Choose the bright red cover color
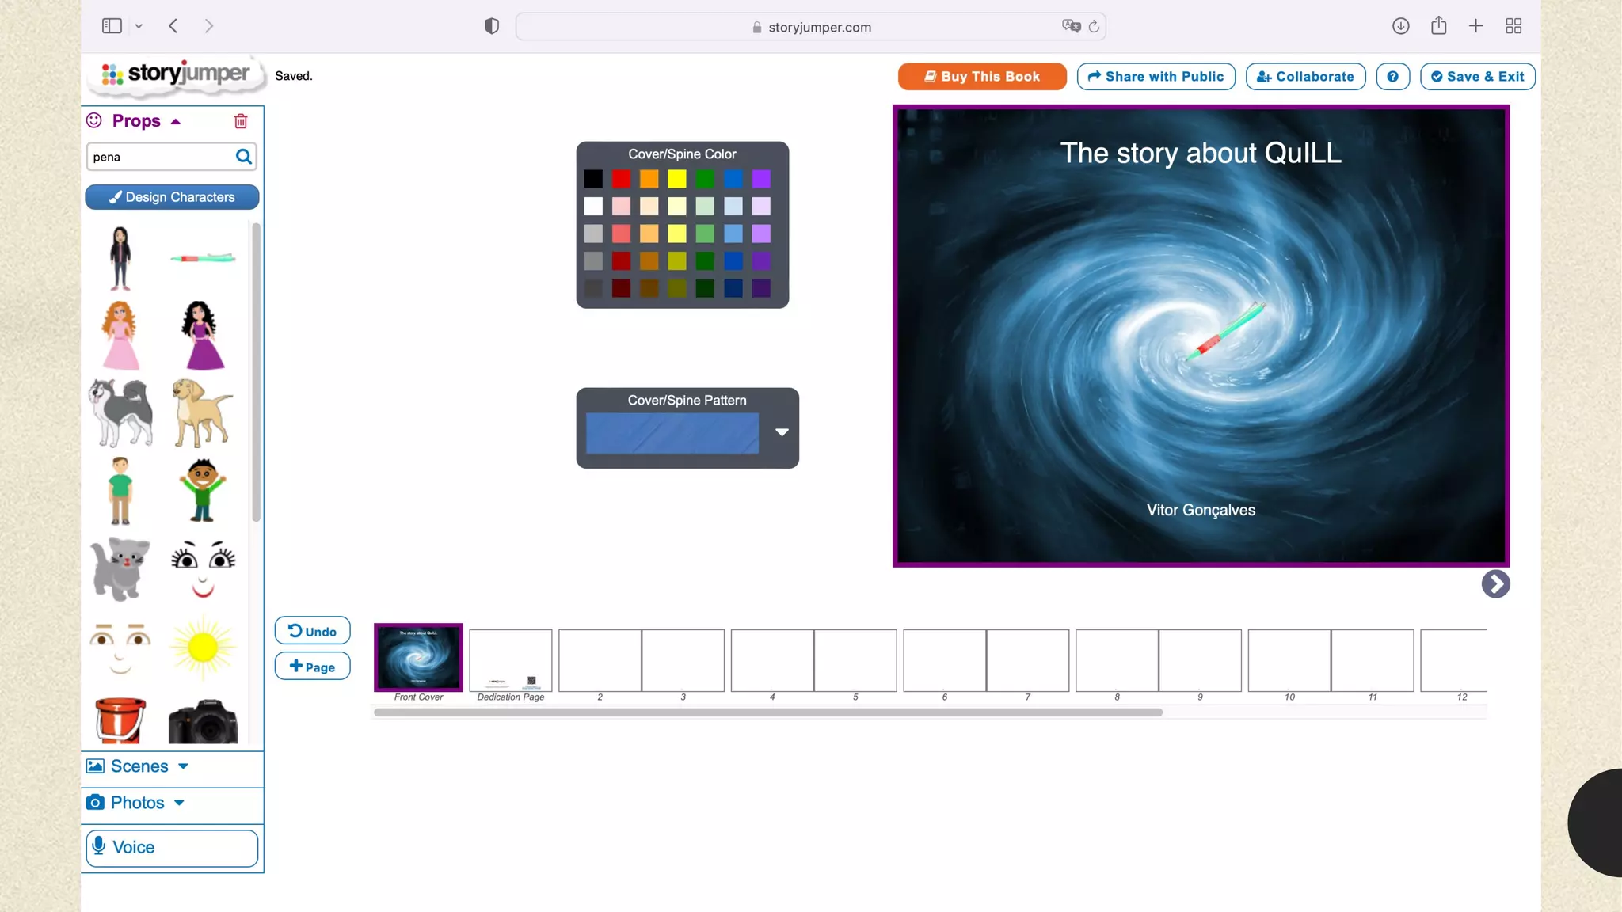The height and width of the screenshot is (912, 1622). point(621,179)
